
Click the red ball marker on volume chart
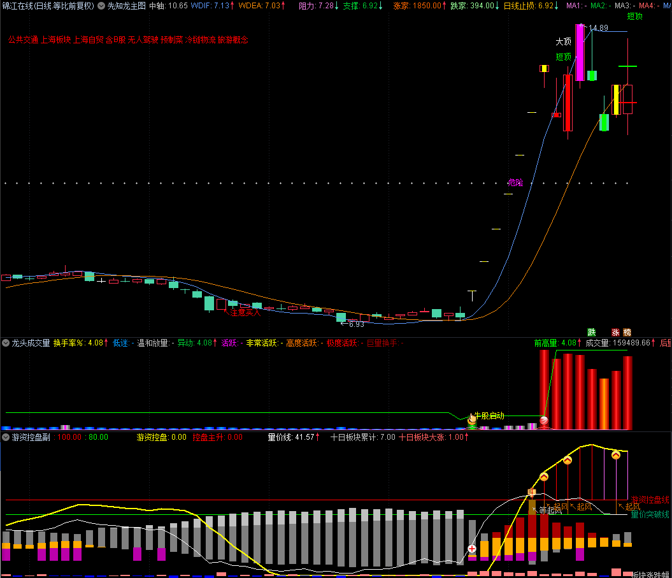click(544, 421)
